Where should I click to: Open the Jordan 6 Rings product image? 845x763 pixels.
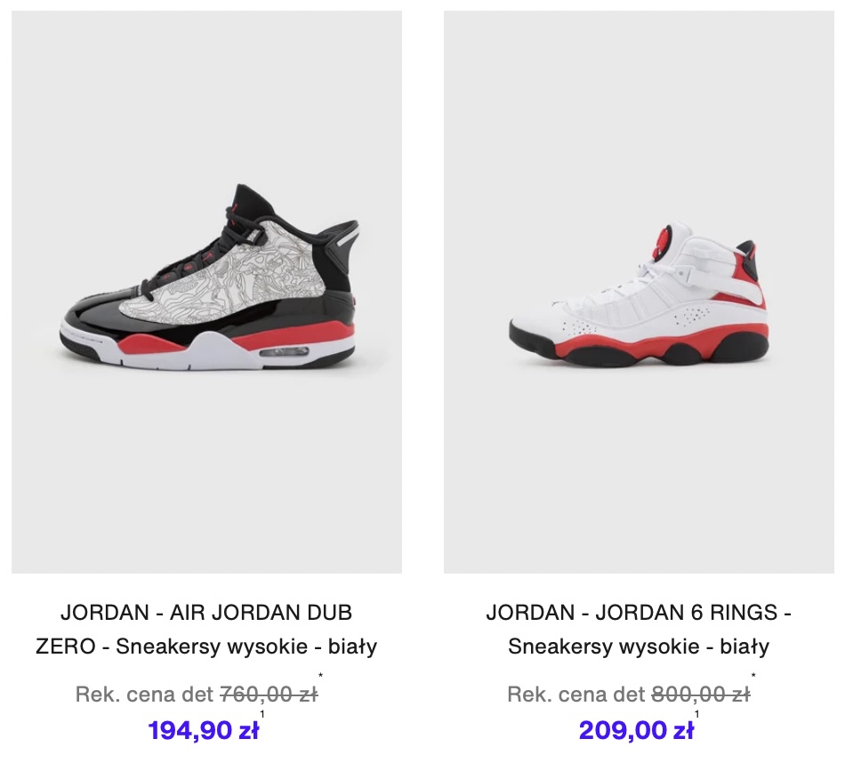pos(639,292)
